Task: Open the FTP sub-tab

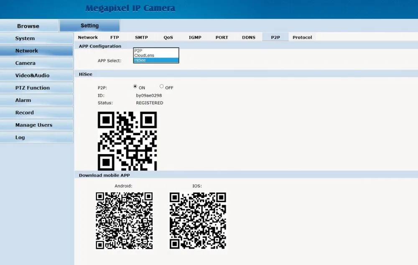Action: click(x=115, y=37)
